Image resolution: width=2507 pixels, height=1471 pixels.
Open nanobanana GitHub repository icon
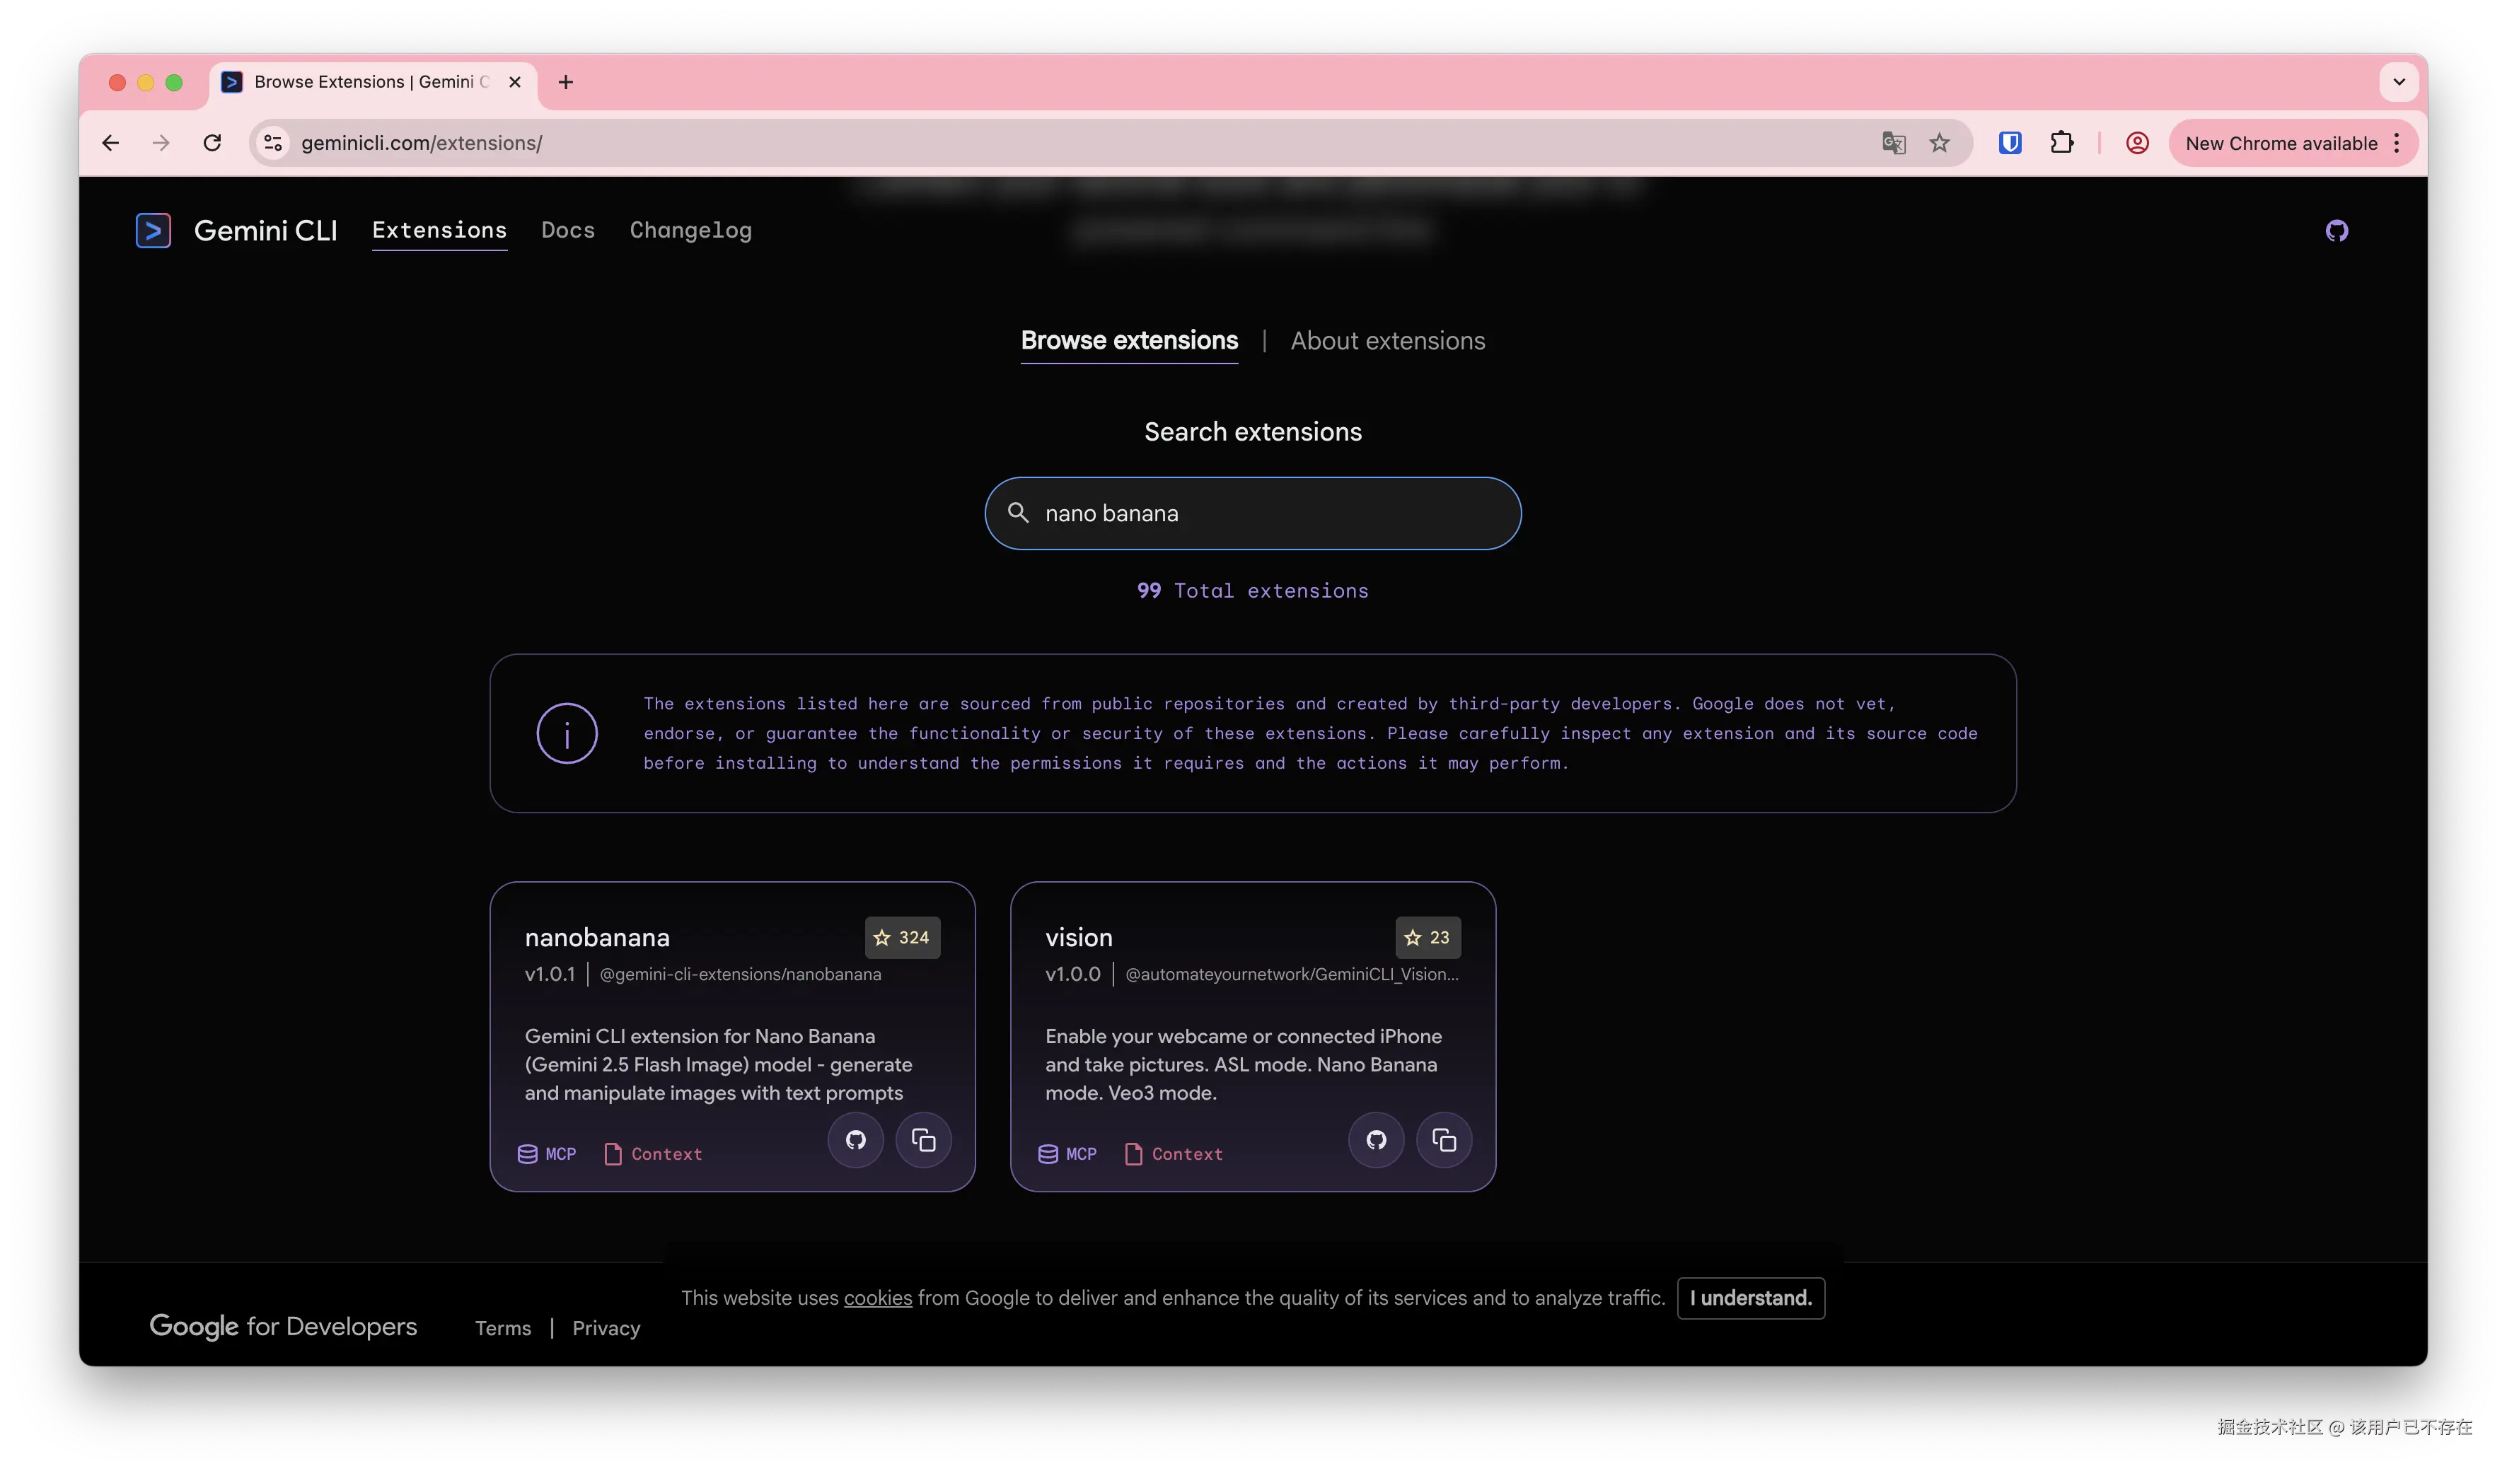pyautogui.click(x=855, y=1140)
